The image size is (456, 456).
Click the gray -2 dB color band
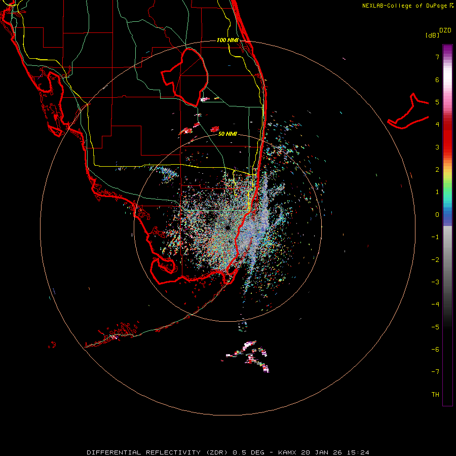click(x=447, y=260)
